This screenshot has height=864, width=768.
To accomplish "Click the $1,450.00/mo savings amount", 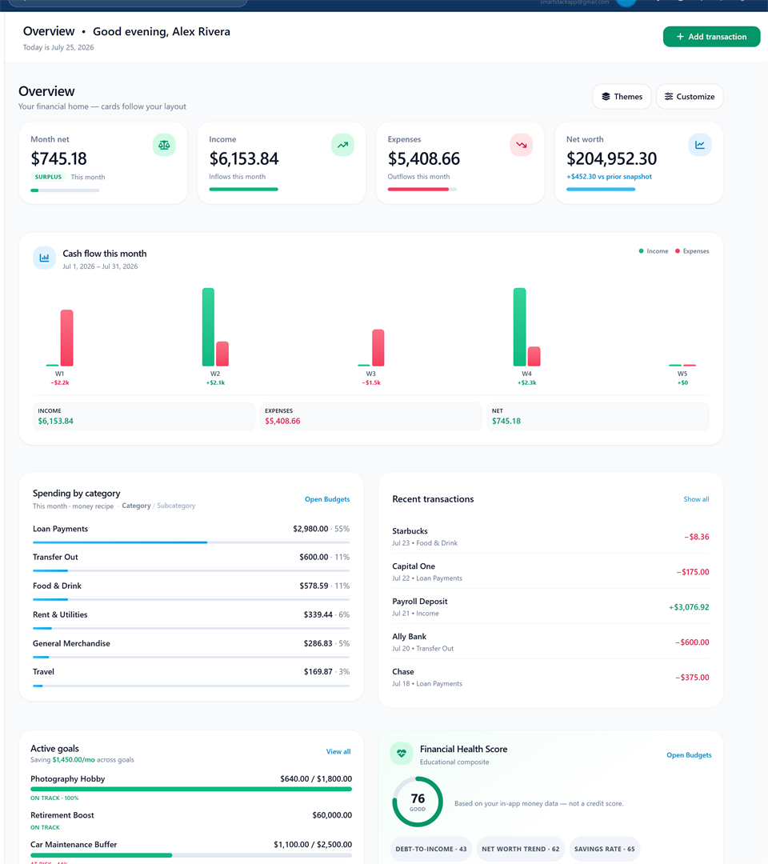I will pos(74,760).
